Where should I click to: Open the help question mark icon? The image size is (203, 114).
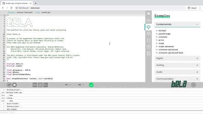[148, 47]
